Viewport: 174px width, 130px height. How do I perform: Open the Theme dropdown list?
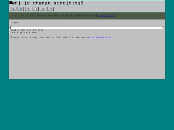point(87,28)
